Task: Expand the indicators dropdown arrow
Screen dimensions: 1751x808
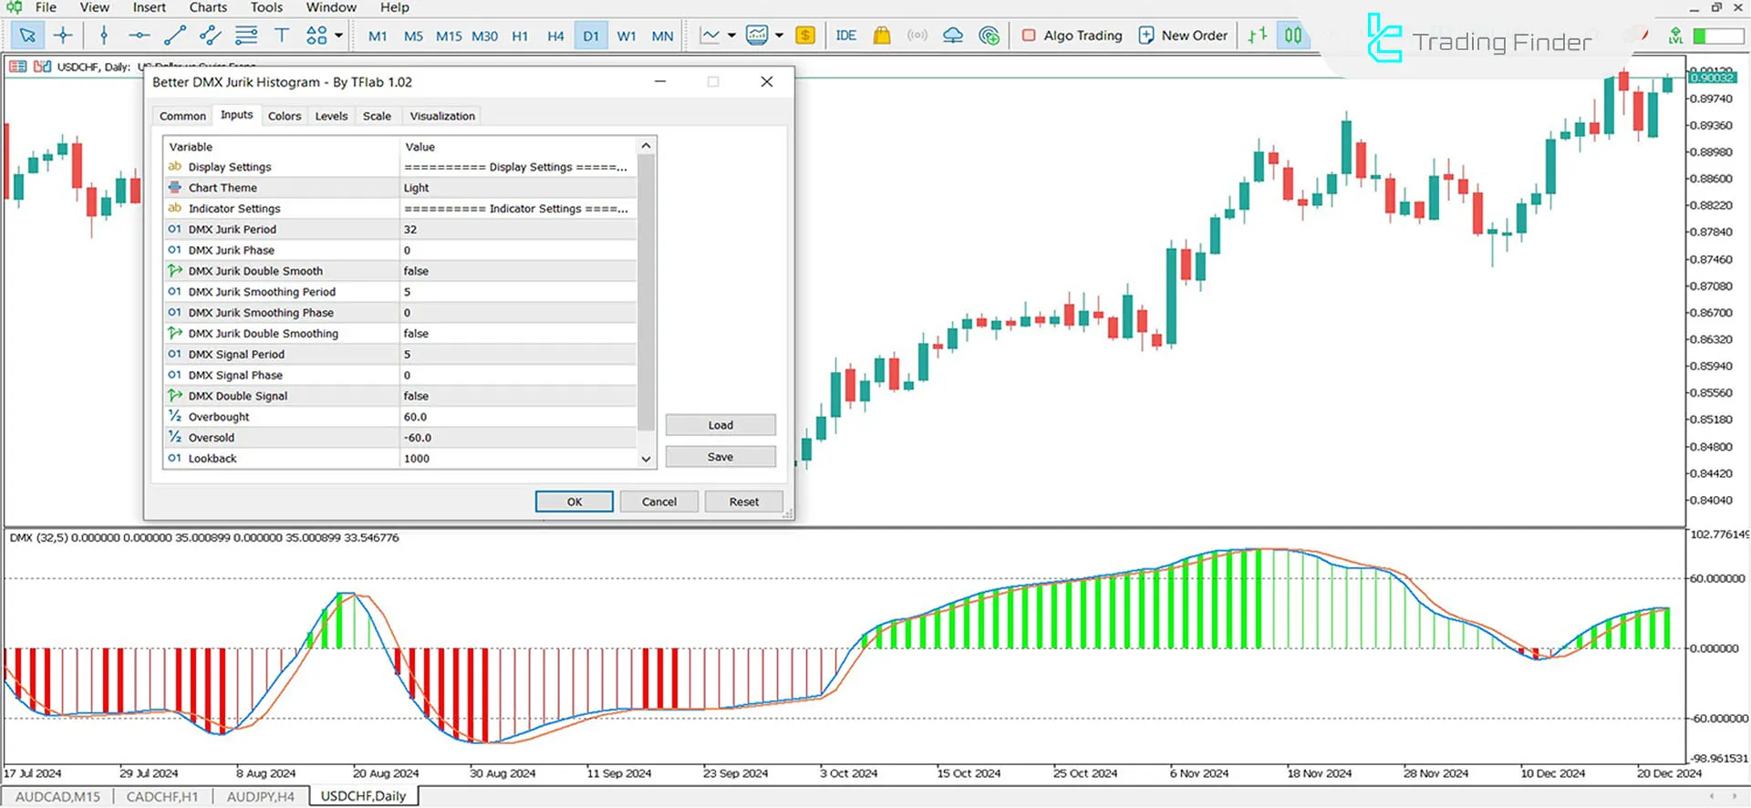Action: click(779, 36)
